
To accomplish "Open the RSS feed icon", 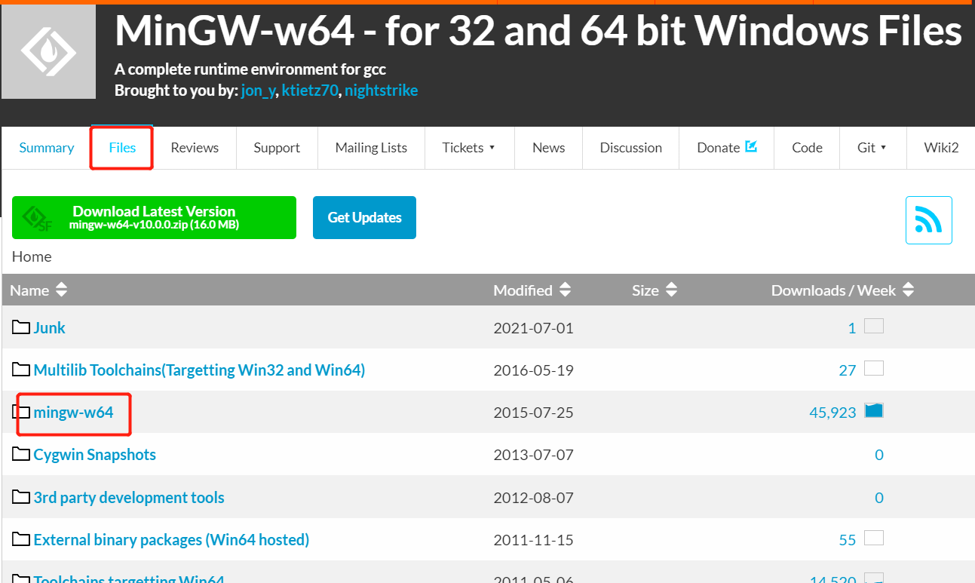I will tap(928, 220).
